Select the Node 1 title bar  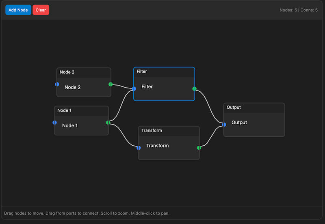[x=81, y=111]
